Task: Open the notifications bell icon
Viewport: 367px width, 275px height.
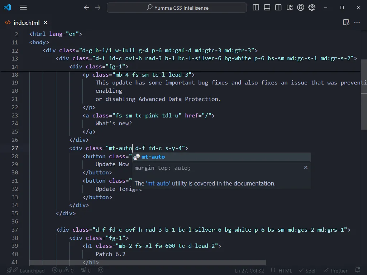Action: (x=357, y=270)
